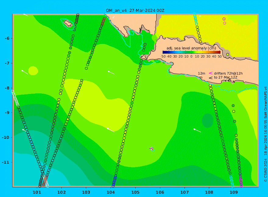This screenshot has height=197, width=268.
Task: Click the colorbar tick value "0"
Action: [192, 56]
